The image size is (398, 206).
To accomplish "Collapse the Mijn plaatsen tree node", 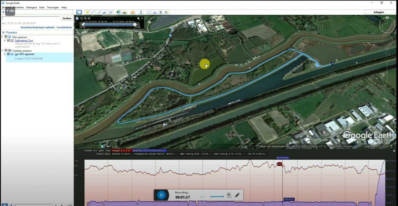I will click(3, 37).
